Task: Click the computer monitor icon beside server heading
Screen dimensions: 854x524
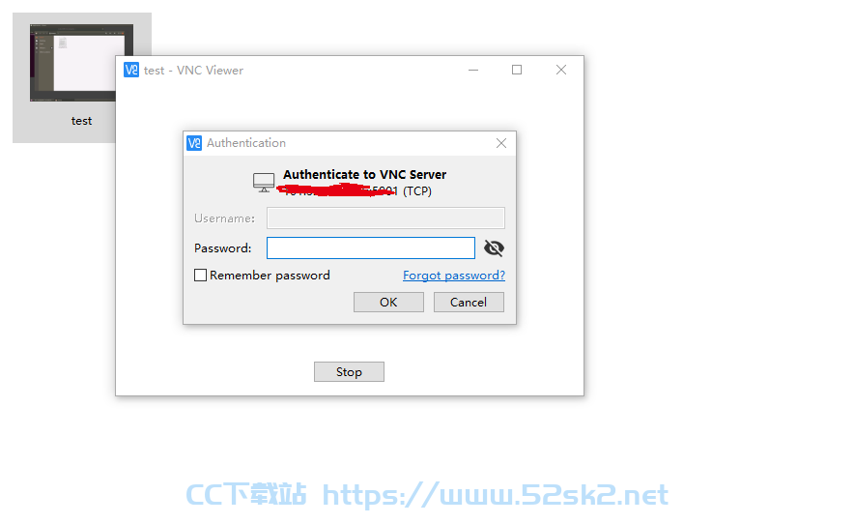Action: click(x=264, y=182)
